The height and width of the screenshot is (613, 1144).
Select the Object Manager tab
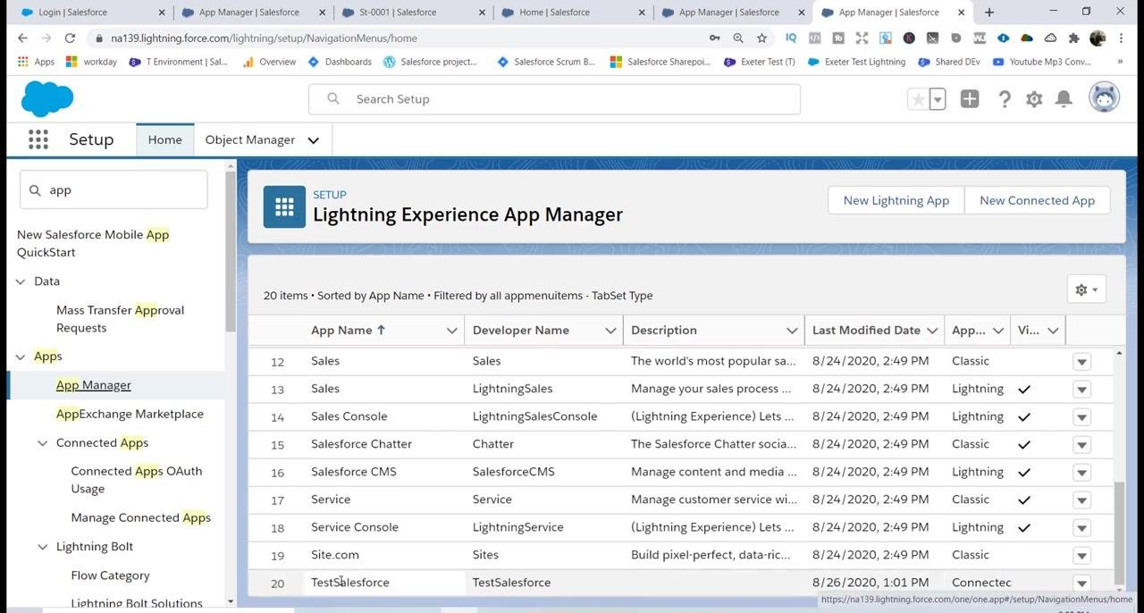pyautogui.click(x=249, y=139)
